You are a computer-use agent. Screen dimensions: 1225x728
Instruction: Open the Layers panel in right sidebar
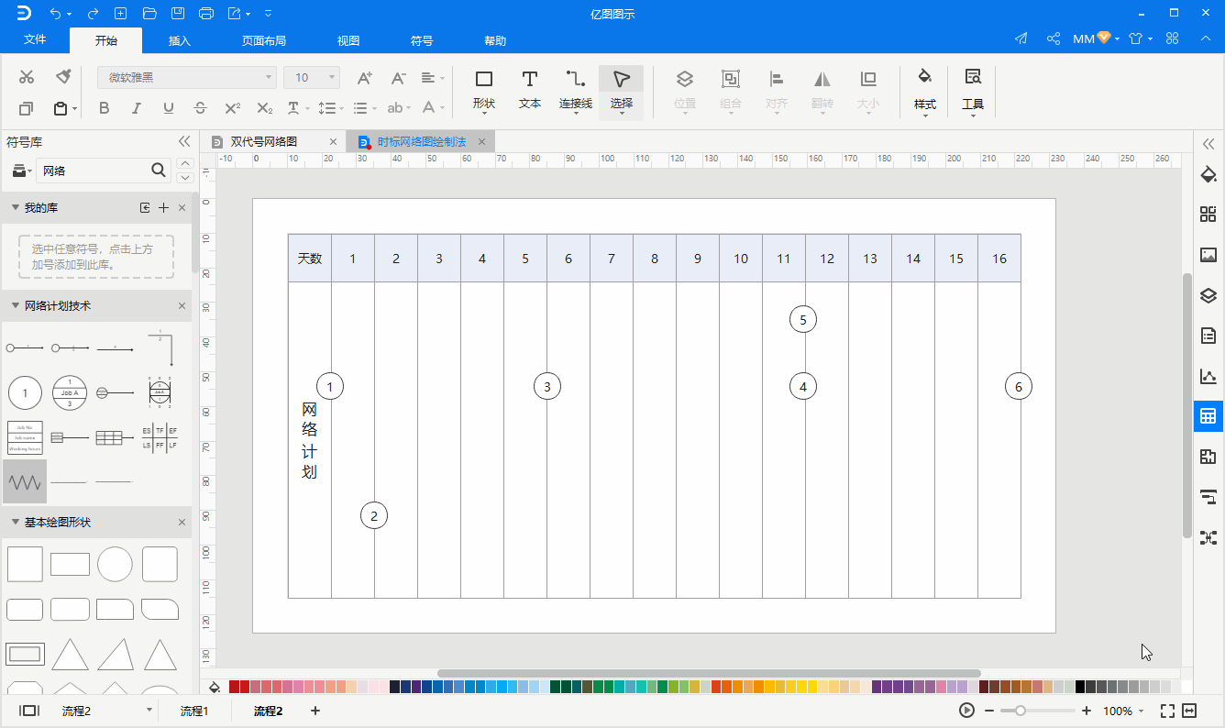click(1208, 295)
